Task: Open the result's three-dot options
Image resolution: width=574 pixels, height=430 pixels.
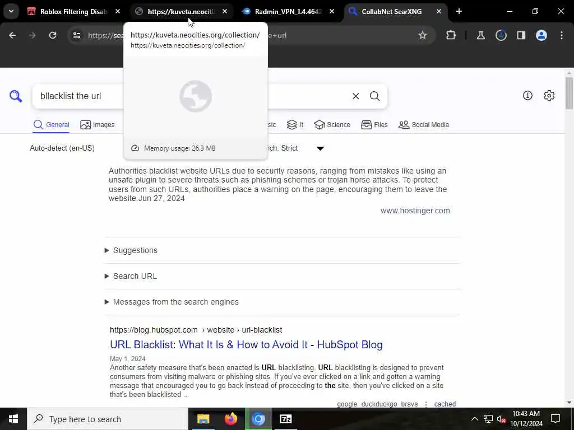Action: (426, 404)
